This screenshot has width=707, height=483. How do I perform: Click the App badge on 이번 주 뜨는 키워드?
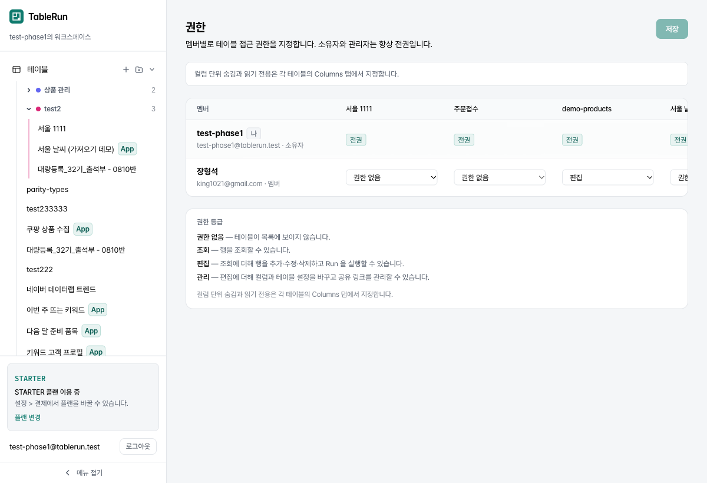coord(98,310)
